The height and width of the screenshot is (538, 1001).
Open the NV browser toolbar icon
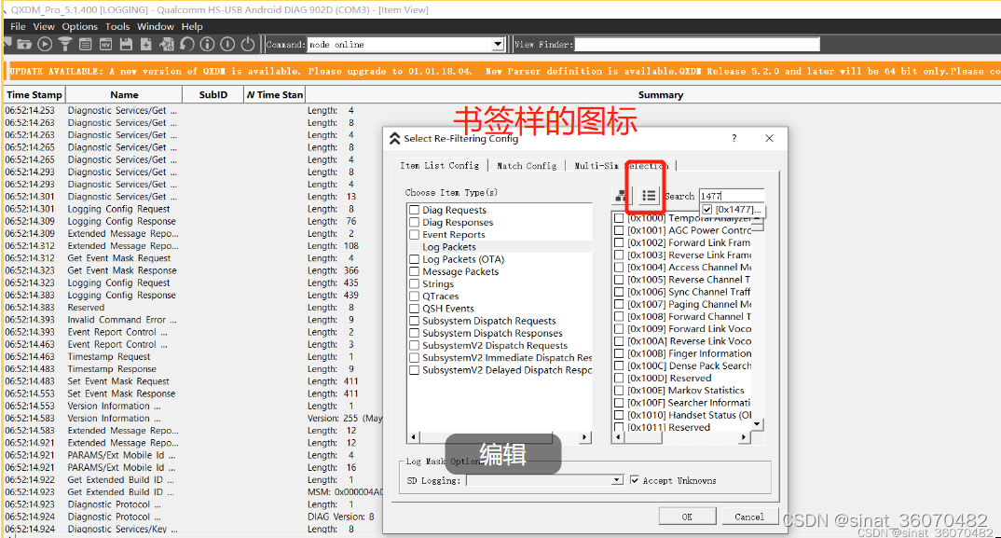pos(106,44)
